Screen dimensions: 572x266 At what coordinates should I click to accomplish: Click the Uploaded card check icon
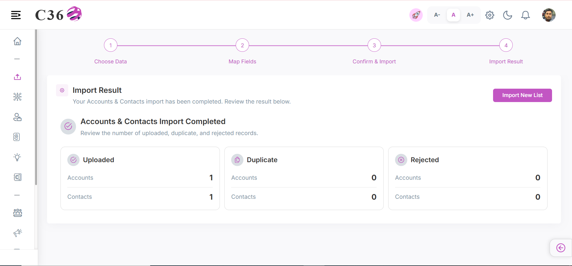[73, 160]
